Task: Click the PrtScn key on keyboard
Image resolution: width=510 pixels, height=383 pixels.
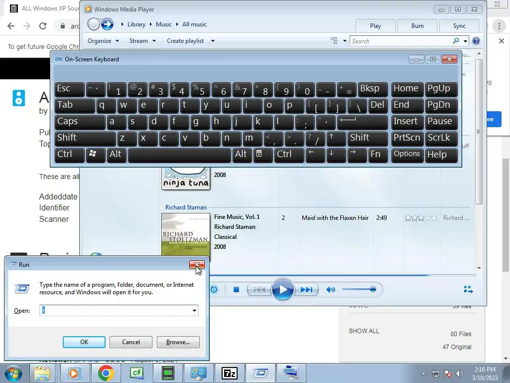Action: [407, 139]
